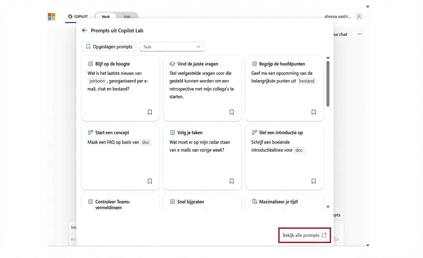Image resolution: width=423 pixels, height=258 pixels.
Task: Click the book icon on Vind de juiste vragen
Action: (x=172, y=64)
